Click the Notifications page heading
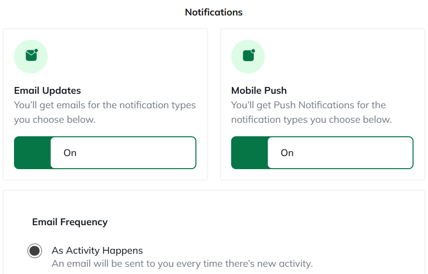 [214, 12]
